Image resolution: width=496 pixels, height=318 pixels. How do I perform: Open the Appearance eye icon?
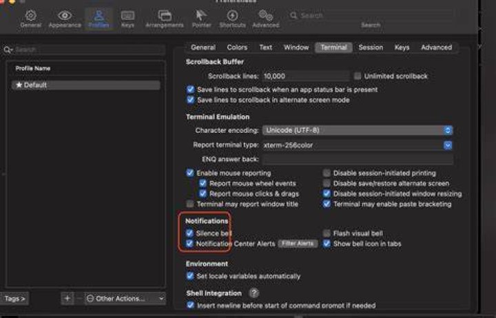pos(65,19)
